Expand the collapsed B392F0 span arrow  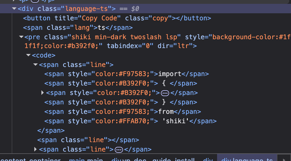[x=43, y=93]
